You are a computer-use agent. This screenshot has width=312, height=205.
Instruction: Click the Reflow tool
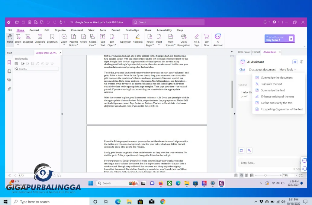84,38
